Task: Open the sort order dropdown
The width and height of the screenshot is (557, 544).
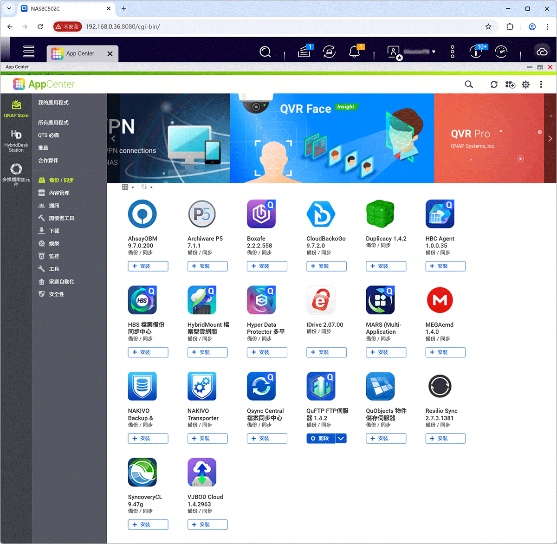Action: 147,187
